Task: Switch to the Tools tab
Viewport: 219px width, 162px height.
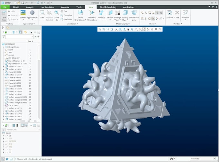Action: tap(79, 7)
